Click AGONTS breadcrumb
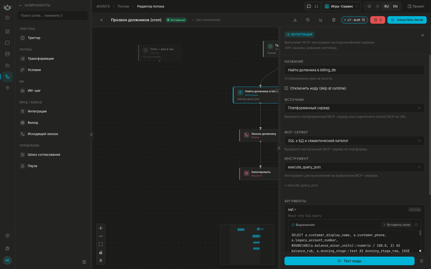This screenshot has width=431, height=269. [103, 6]
